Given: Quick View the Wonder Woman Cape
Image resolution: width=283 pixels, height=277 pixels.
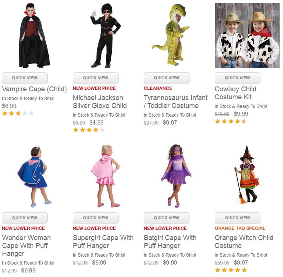Looking at the screenshot, I should coord(25,218).
